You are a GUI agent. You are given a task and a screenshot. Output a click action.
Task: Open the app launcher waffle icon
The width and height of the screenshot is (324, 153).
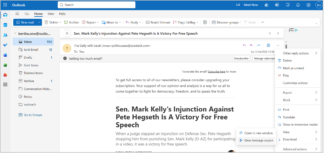pos(5,5)
